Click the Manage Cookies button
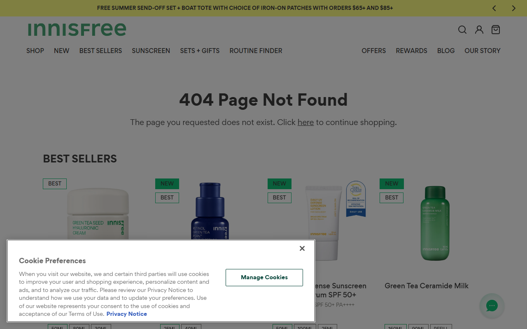The width and height of the screenshot is (527, 329). (x=264, y=278)
